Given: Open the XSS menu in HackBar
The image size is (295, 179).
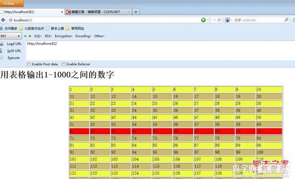Looking at the screenshot, I should (x=48, y=36).
